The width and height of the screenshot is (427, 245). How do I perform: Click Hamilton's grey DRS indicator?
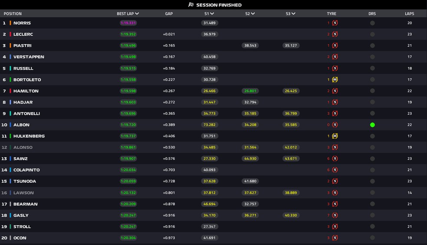pyautogui.click(x=372, y=91)
